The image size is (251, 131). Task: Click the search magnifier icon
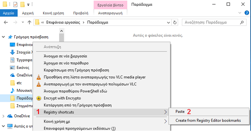coord(242,23)
